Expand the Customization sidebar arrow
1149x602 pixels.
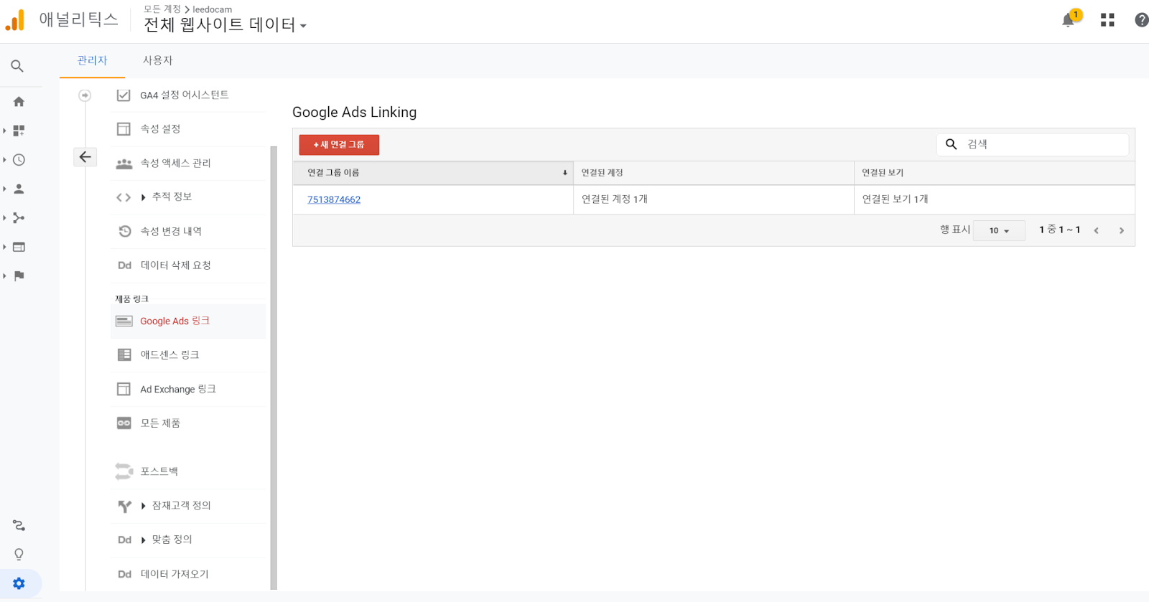[x=4, y=131]
